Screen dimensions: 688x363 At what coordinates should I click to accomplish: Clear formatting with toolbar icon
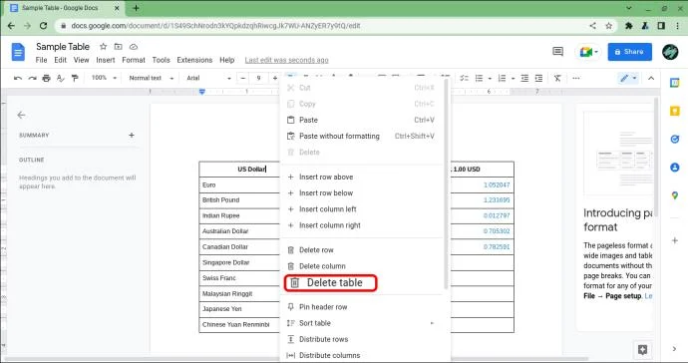[557, 78]
